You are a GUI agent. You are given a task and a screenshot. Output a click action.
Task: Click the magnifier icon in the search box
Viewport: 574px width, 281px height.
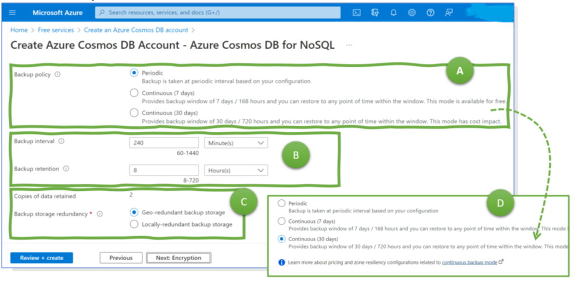tap(102, 13)
